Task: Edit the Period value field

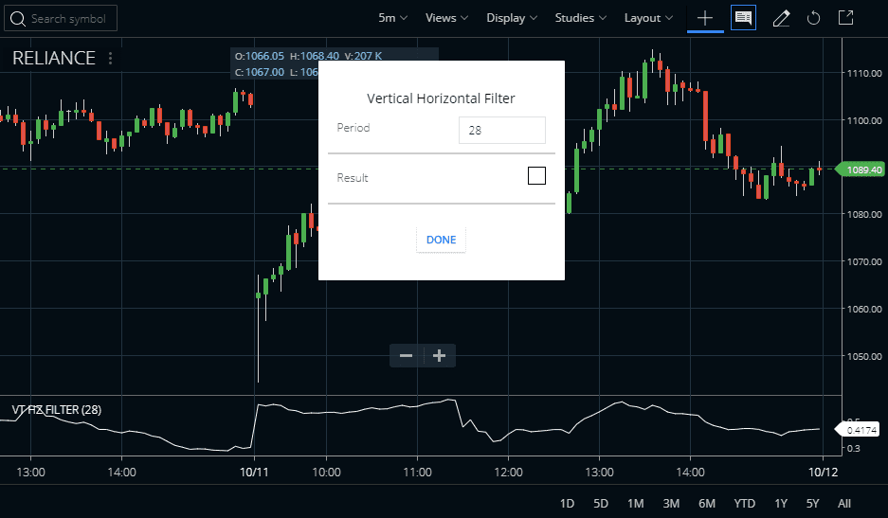Action: point(501,130)
